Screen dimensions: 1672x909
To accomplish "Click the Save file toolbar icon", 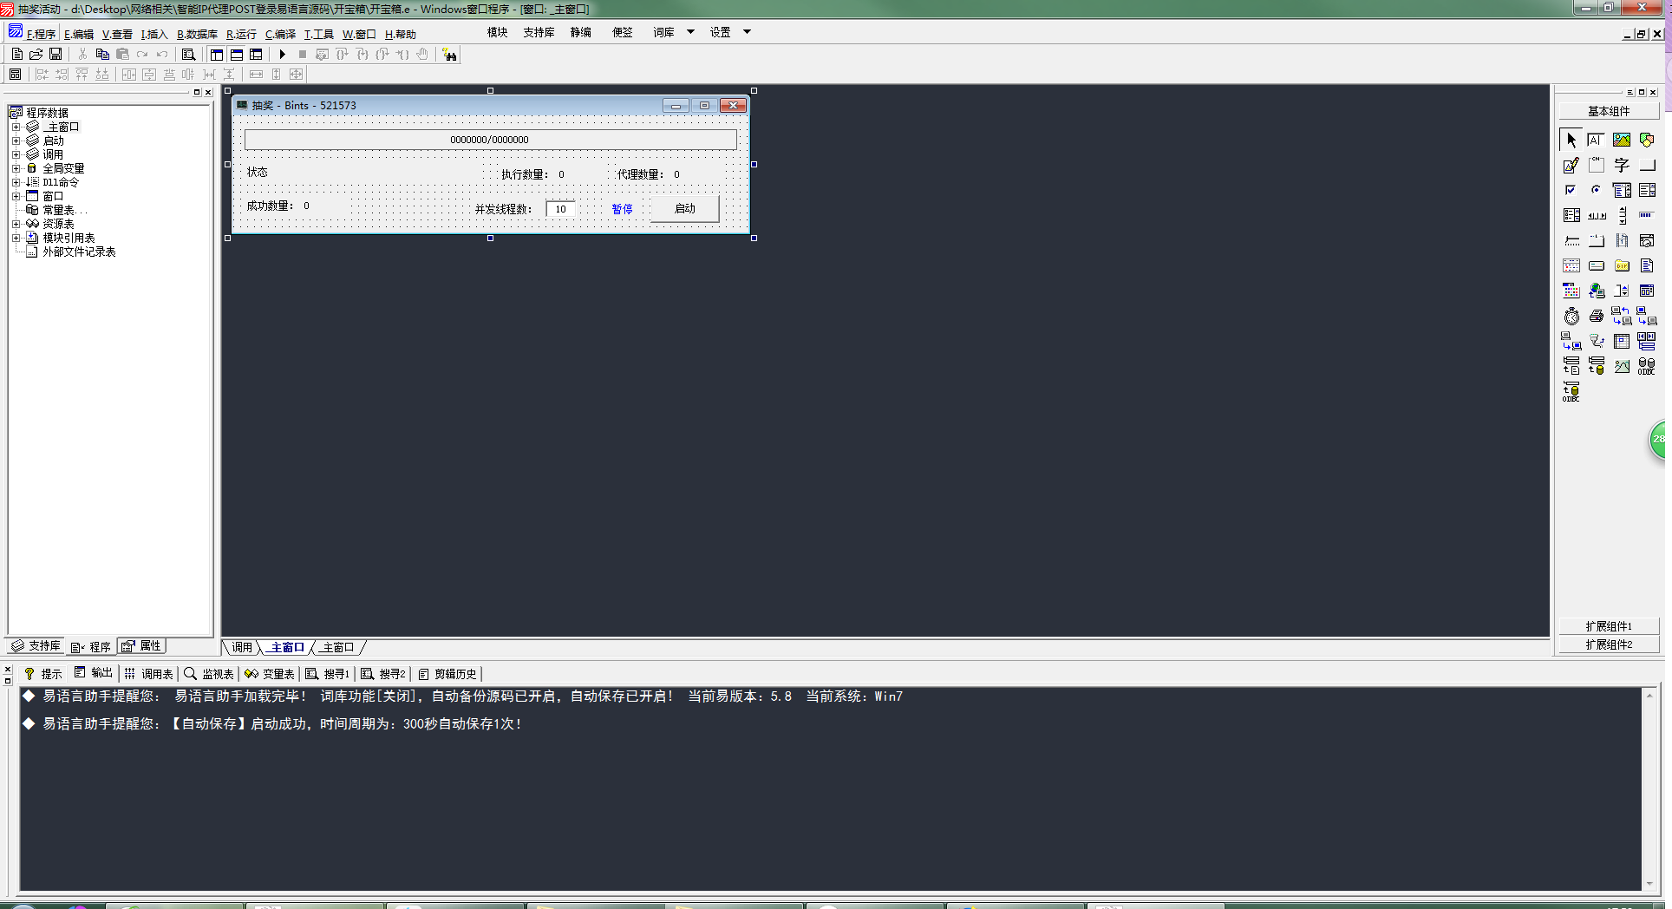I will point(56,55).
